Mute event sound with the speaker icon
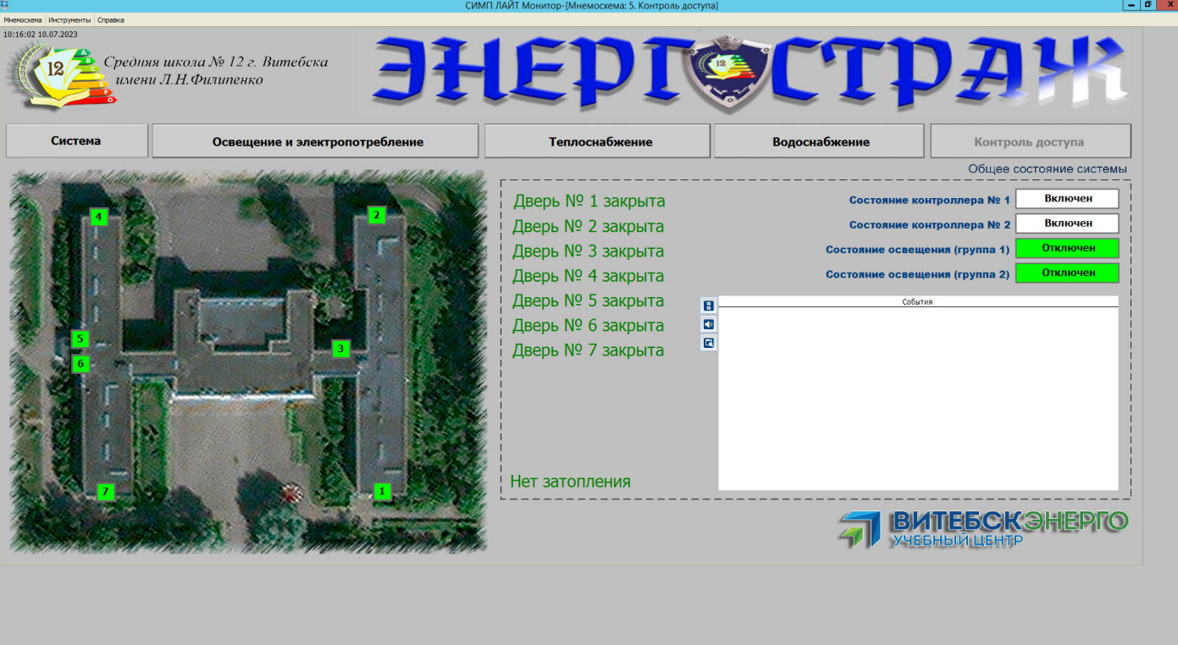 point(709,324)
